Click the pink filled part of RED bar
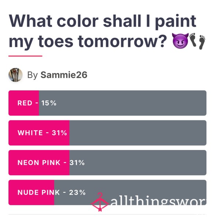 point(24,103)
